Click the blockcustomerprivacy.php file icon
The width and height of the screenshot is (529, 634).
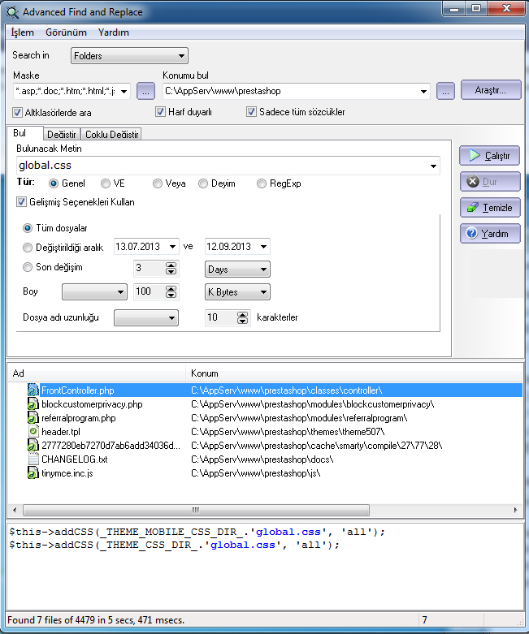pos(33,404)
